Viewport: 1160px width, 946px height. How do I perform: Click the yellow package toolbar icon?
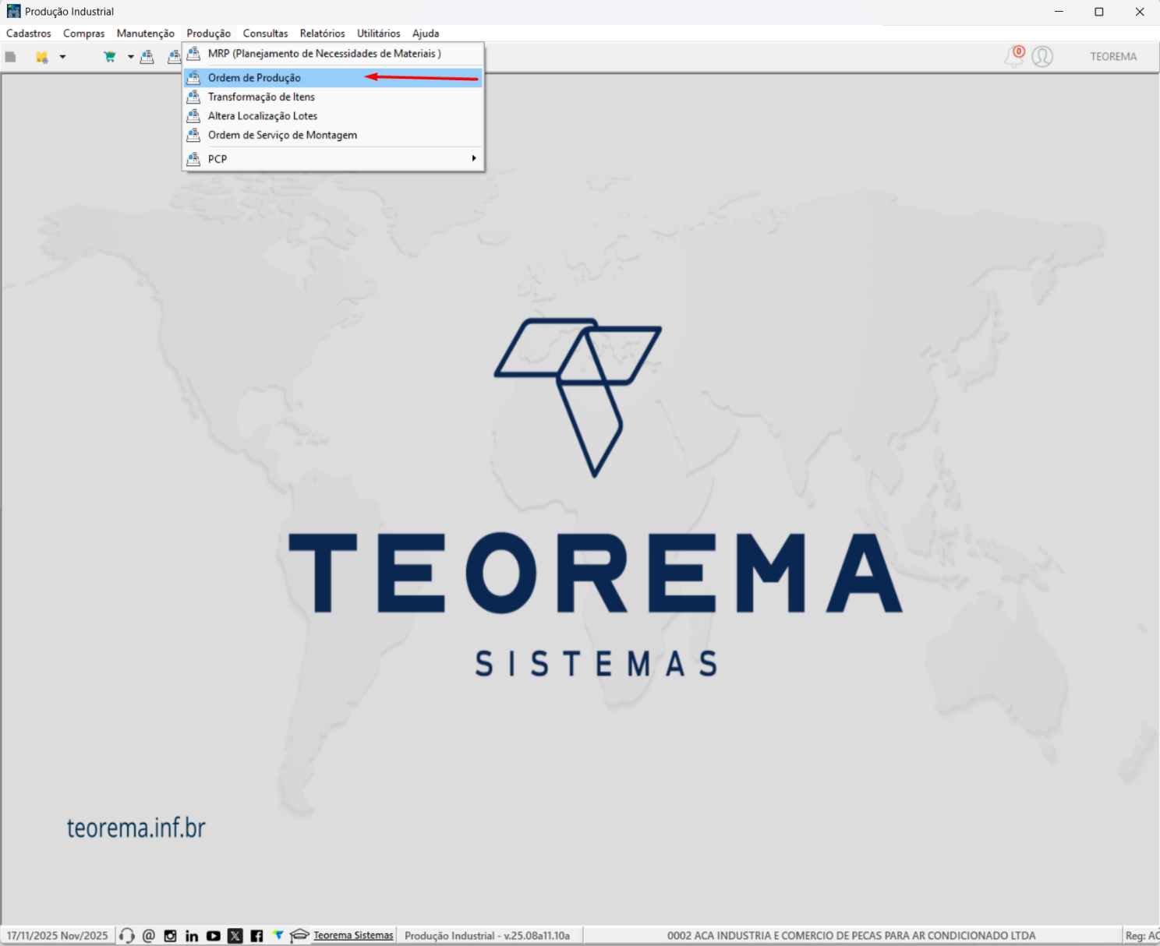[42, 56]
